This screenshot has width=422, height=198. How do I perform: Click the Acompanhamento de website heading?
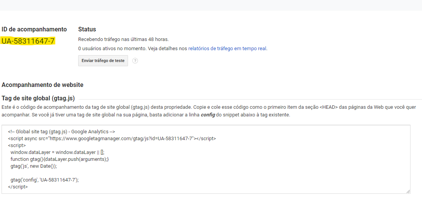point(43,85)
